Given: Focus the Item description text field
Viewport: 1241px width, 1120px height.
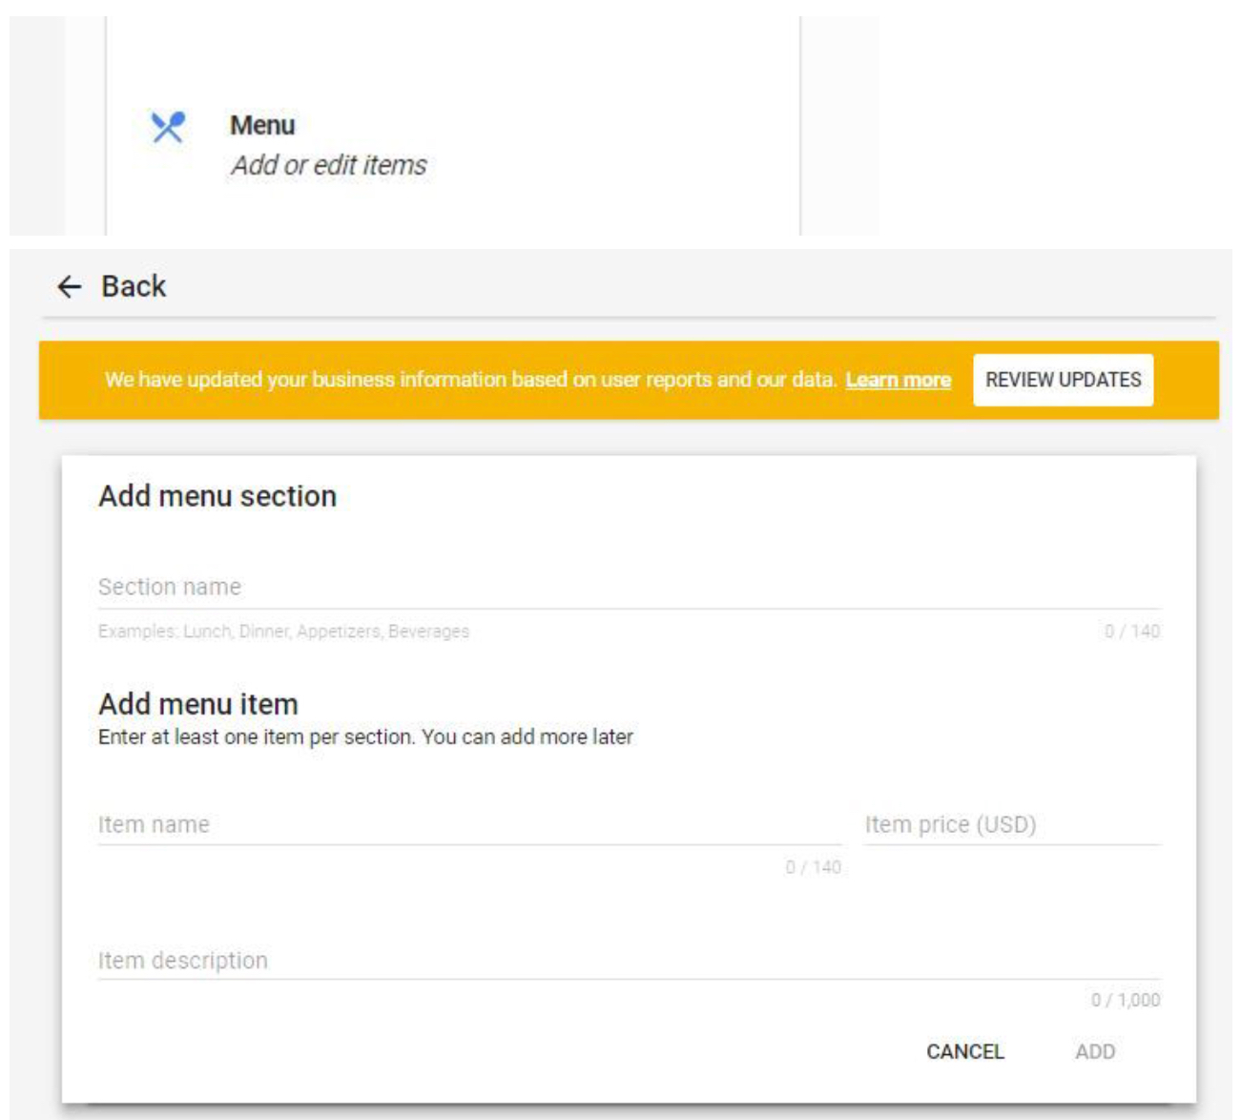Looking at the screenshot, I should 628,961.
